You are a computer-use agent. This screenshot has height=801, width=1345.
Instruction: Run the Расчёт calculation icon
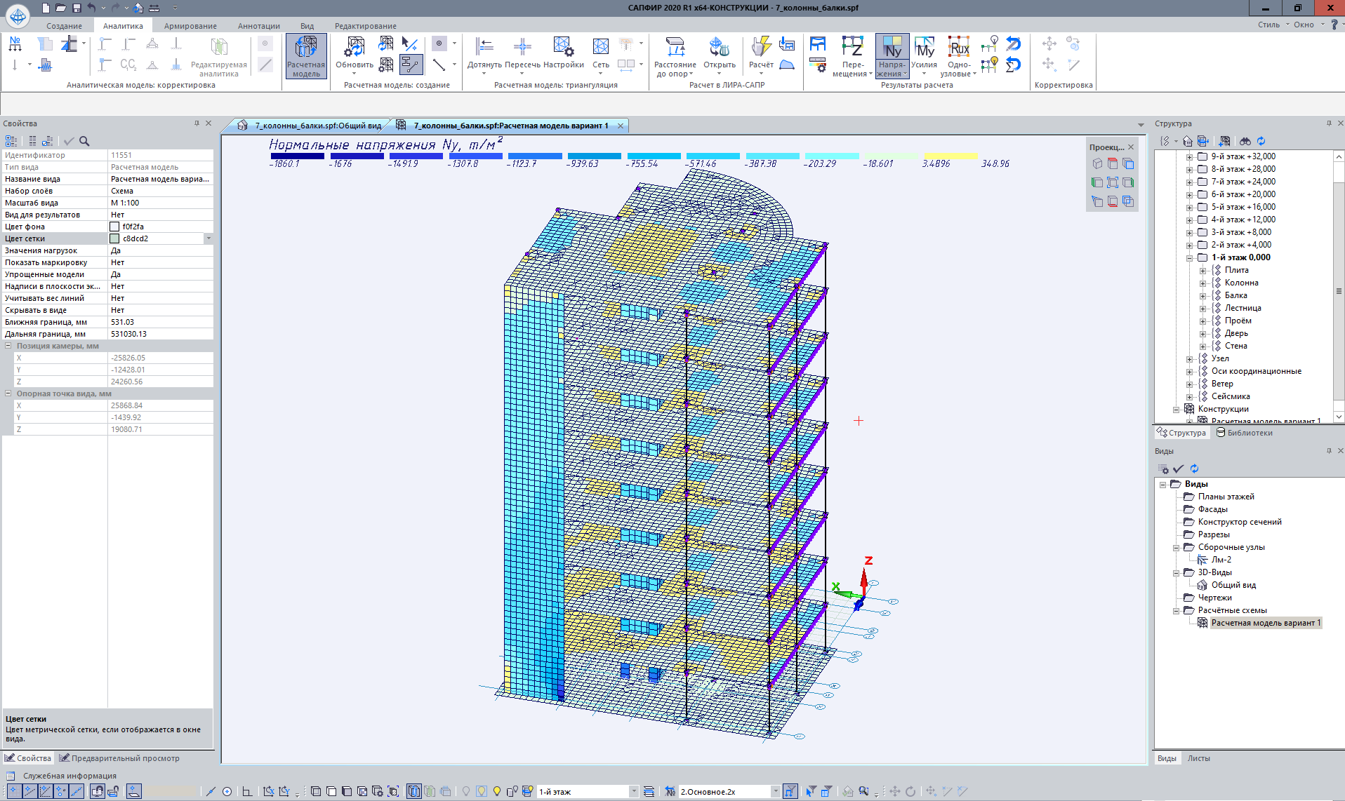pos(760,48)
